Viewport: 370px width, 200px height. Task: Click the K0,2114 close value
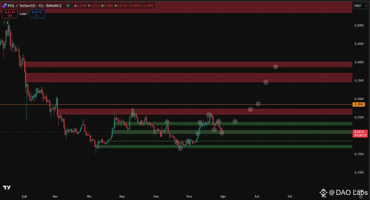(120, 6)
